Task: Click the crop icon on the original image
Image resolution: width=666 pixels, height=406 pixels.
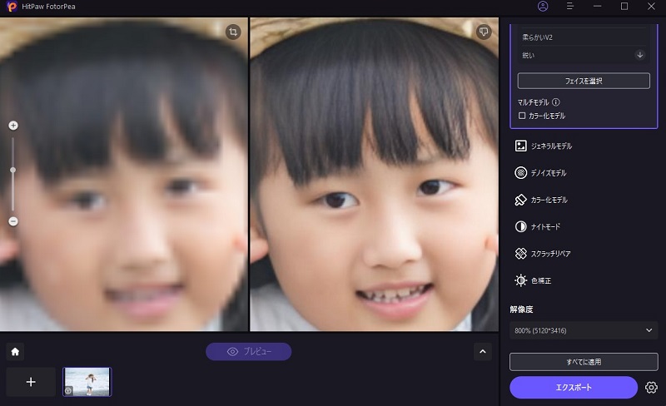Action: tap(233, 31)
